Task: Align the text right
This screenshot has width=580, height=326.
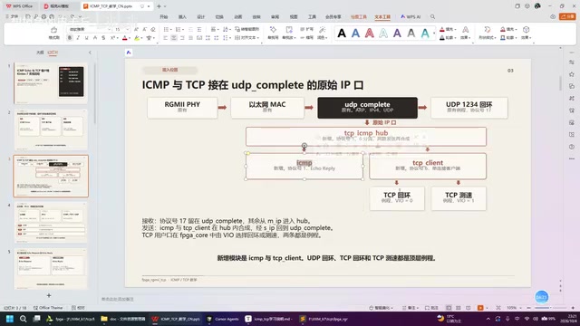Action: point(182,38)
